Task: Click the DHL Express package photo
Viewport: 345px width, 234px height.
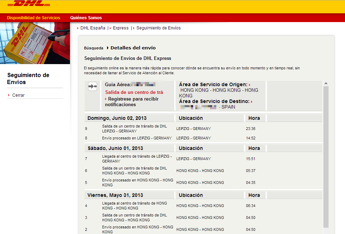Action: click(35, 43)
